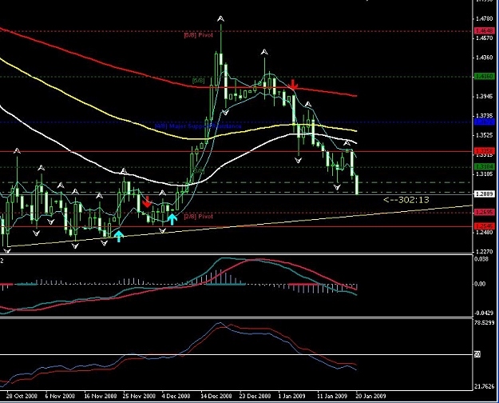Screen dimensions: 499x403
Task: Click the red sell arrow near late November
Action: coord(147,201)
